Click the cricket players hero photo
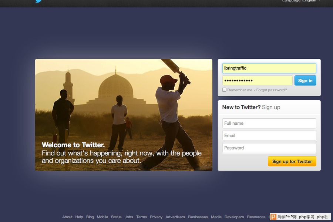Viewport: 333px width, 222px height. pyautogui.click(x=124, y=115)
